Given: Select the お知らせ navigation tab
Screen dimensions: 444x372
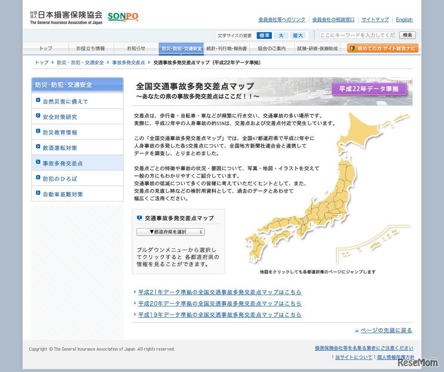Looking at the screenshot, I should pos(135,48).
